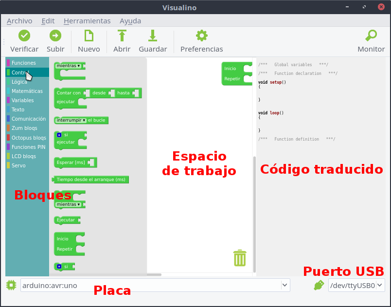Open the /dev/ttyUSB0 port dropdown
Image resolution: width=391 pixels, height=307 pixels.
pyautogui.click(x=380, y=286)
